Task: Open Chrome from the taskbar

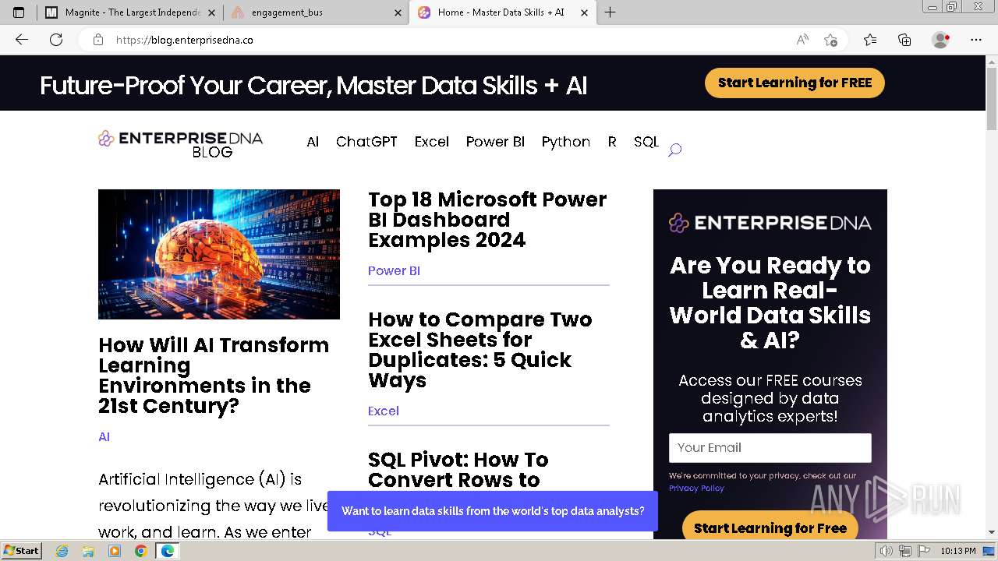Action: coord(140,551)
